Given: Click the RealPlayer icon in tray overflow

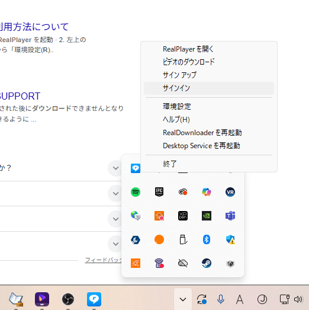Looking at the screenshot, I should click(136, 168).
